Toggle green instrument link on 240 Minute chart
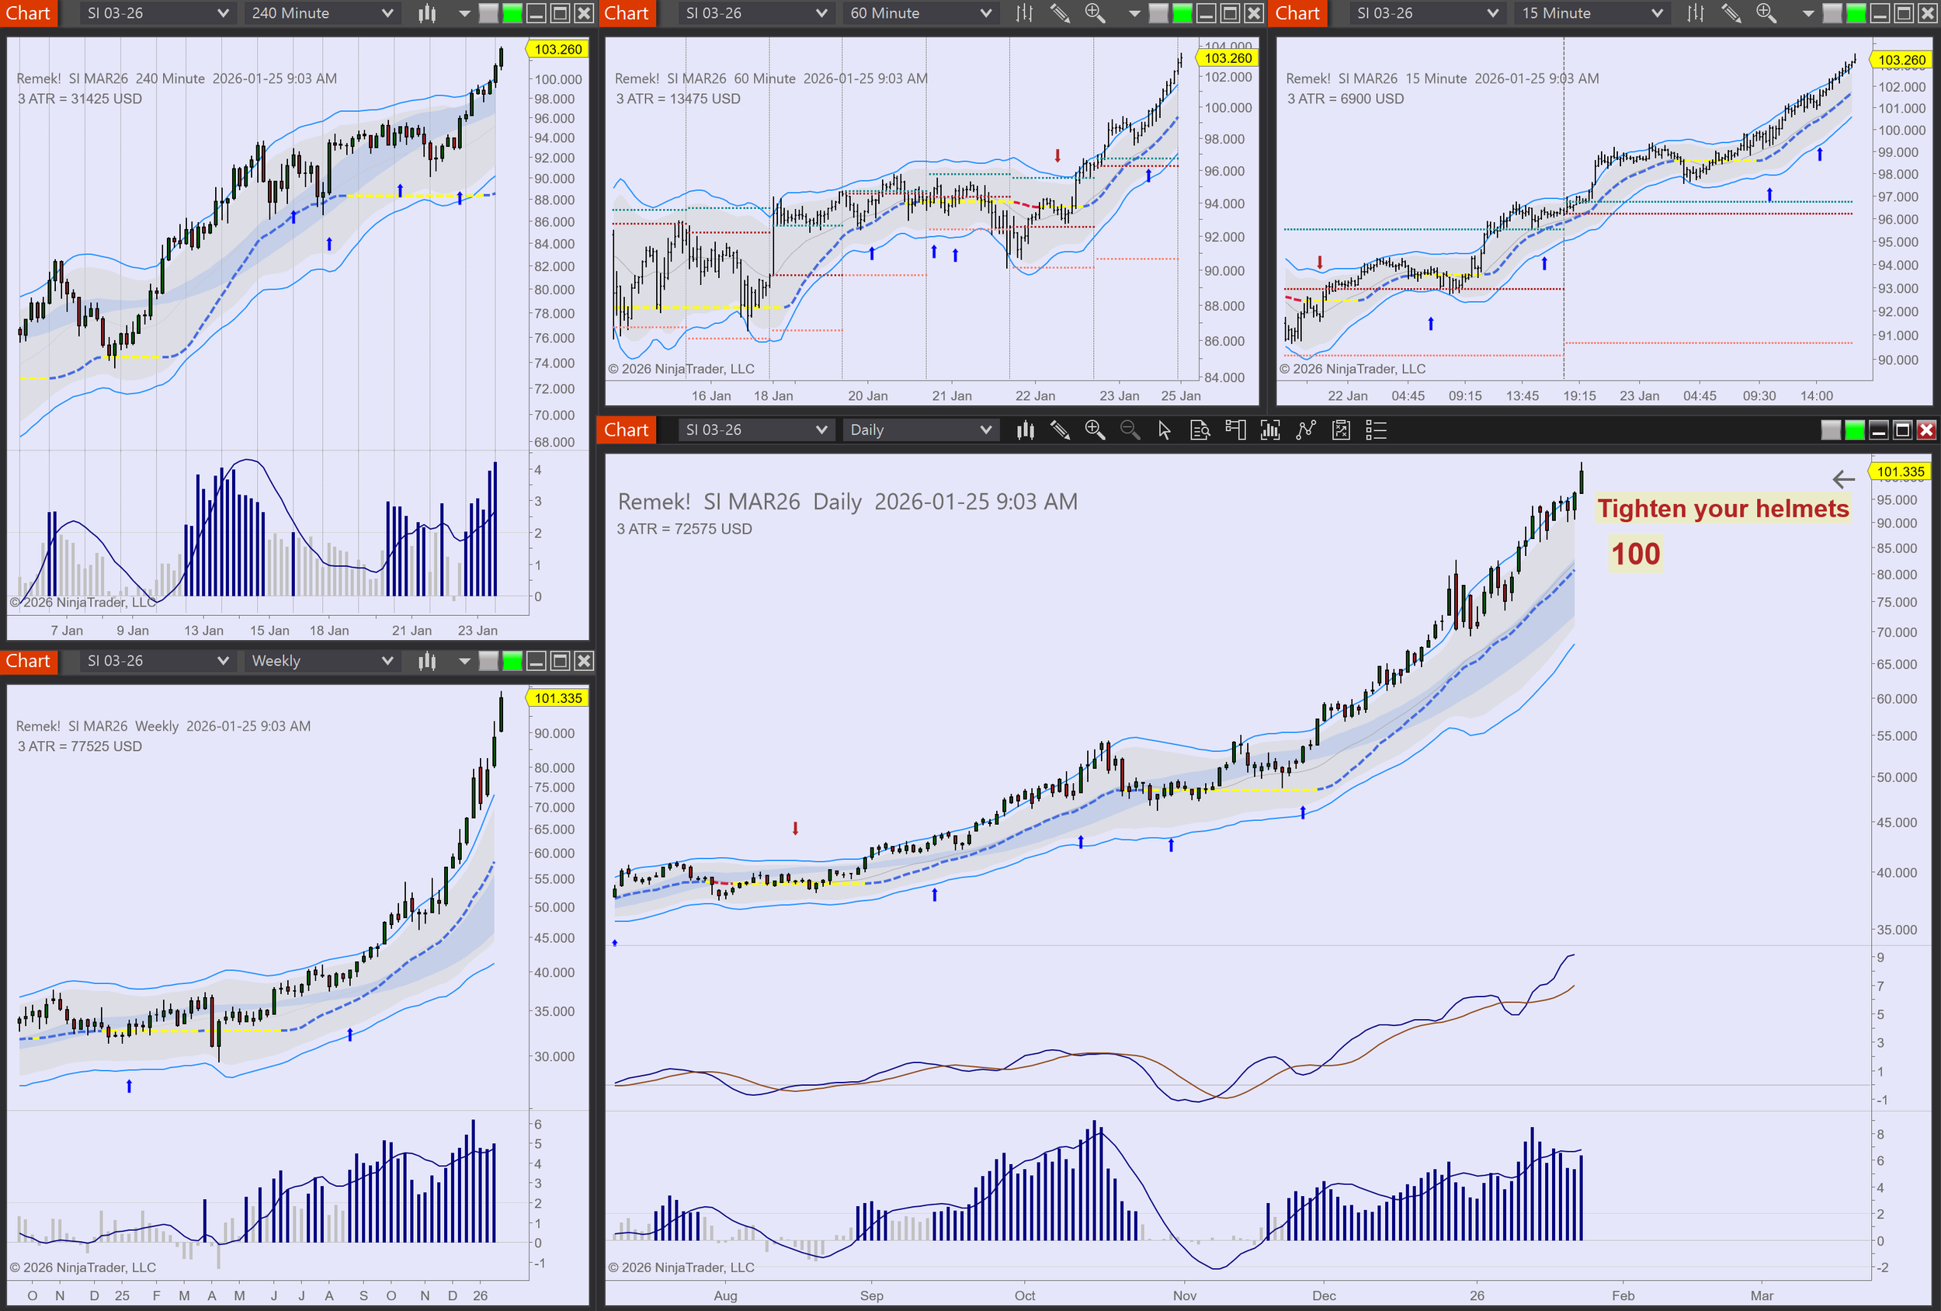This screenshot has width=1941, height=1311. point(512,12)
